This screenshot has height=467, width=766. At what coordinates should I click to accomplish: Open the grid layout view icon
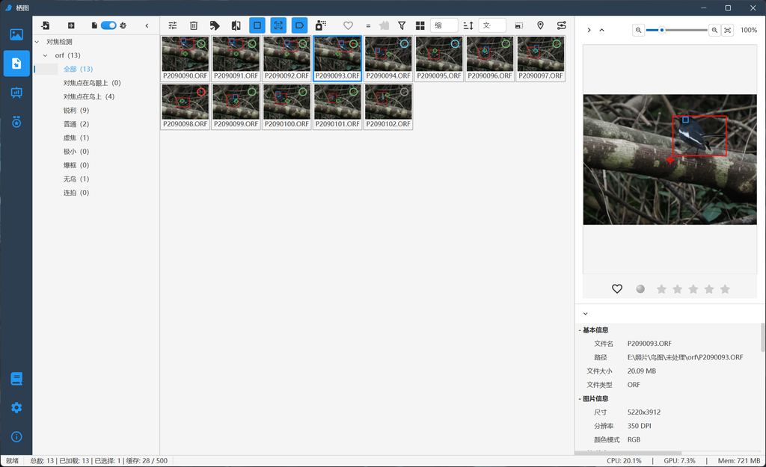pyautogui.click(x=420, y=25)
